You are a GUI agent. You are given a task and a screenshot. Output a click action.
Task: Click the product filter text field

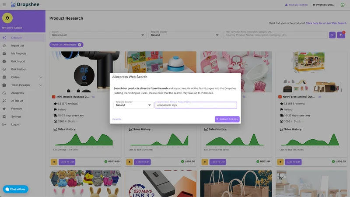[276, 35]
